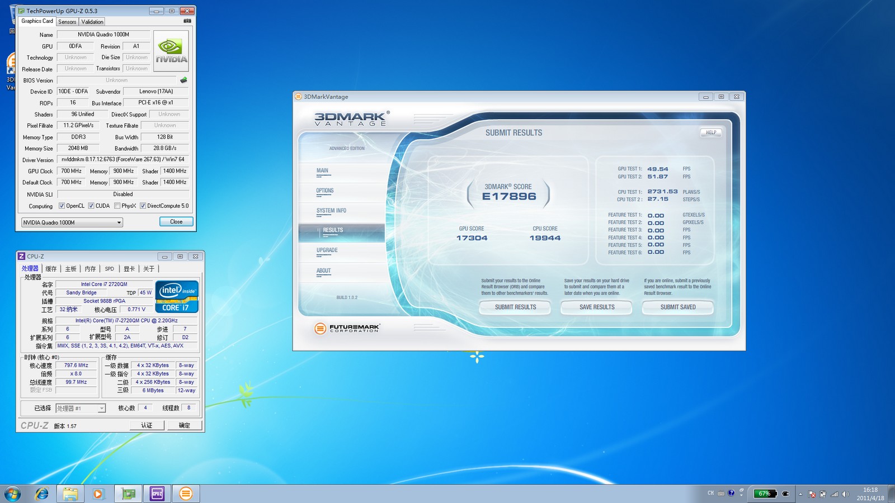Open the Windows Start menu
This screenshot has height=503, width=895.
[x=12, y=493]
